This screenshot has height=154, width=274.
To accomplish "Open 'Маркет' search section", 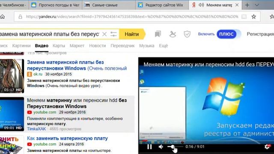I will click(77, 46).
